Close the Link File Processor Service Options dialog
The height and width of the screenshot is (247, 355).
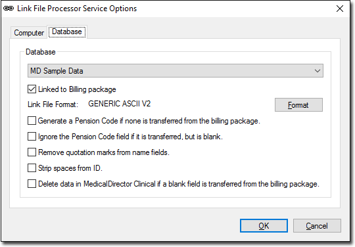pyautogui.click(x=340, y=9)
